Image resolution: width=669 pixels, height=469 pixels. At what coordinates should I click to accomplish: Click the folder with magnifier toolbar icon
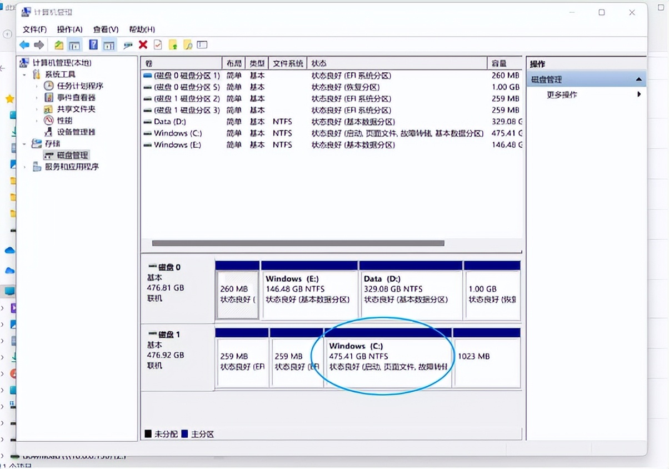[188, 45]
